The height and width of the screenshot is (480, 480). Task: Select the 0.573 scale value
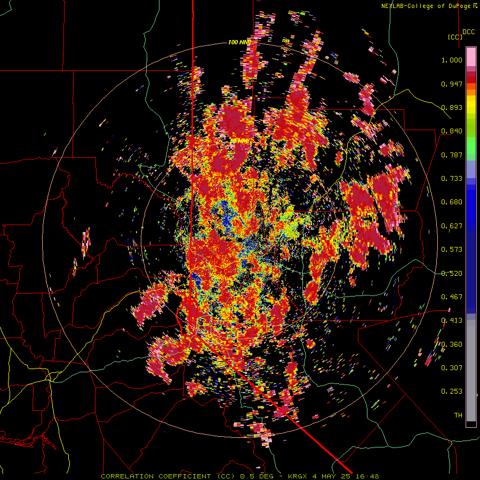pyautogui.click(x=452, y=250)
